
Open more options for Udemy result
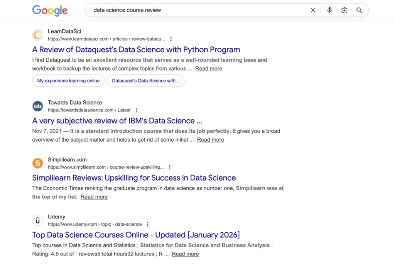click(x=147, y=224)
